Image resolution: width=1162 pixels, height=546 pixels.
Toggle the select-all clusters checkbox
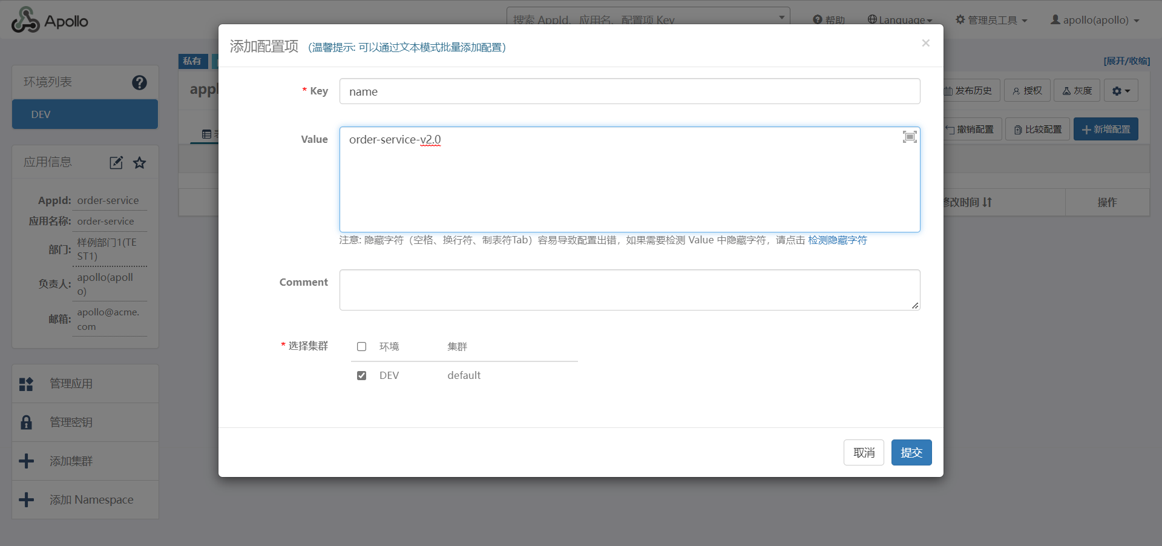362,347
